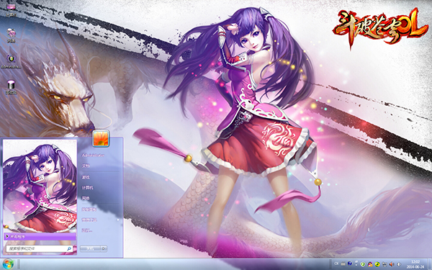Screen dimensions: 432x270
Task: Click the green shield security tray icon
Action: click(363, 264)
